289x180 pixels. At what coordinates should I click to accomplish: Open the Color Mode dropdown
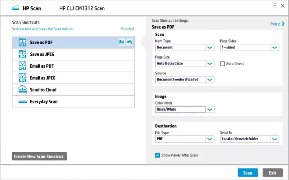tap(210, 110)
